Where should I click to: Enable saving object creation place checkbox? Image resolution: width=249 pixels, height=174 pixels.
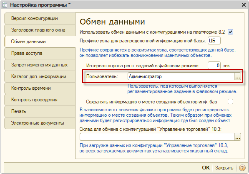coord(230,101)
